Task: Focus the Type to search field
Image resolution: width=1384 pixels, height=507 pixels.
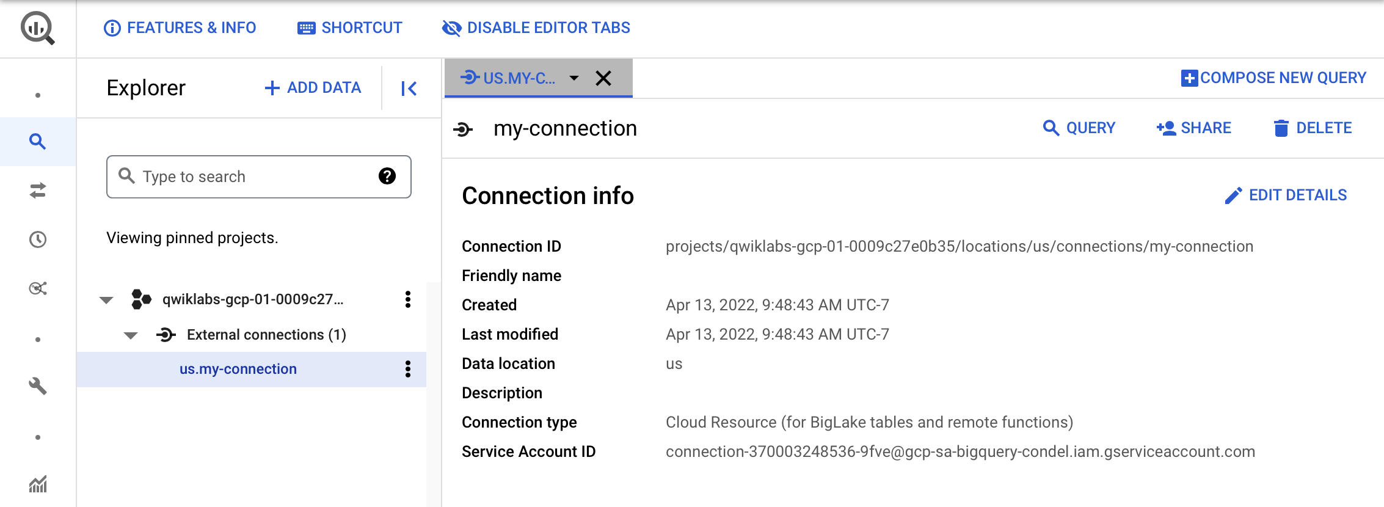Action: pyautogui.click(x=259, y=177)
